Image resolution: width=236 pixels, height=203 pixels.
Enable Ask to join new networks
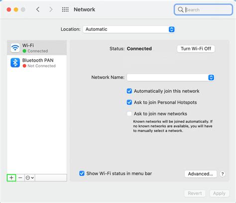tap(129, 113)
